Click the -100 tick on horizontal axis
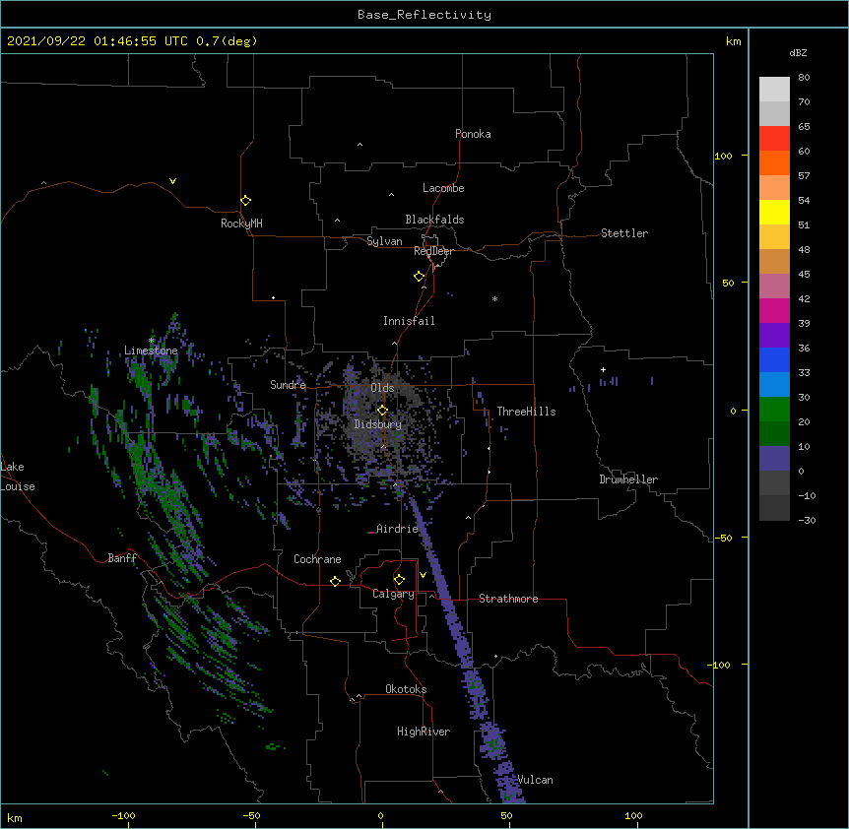 coord(123,815)
